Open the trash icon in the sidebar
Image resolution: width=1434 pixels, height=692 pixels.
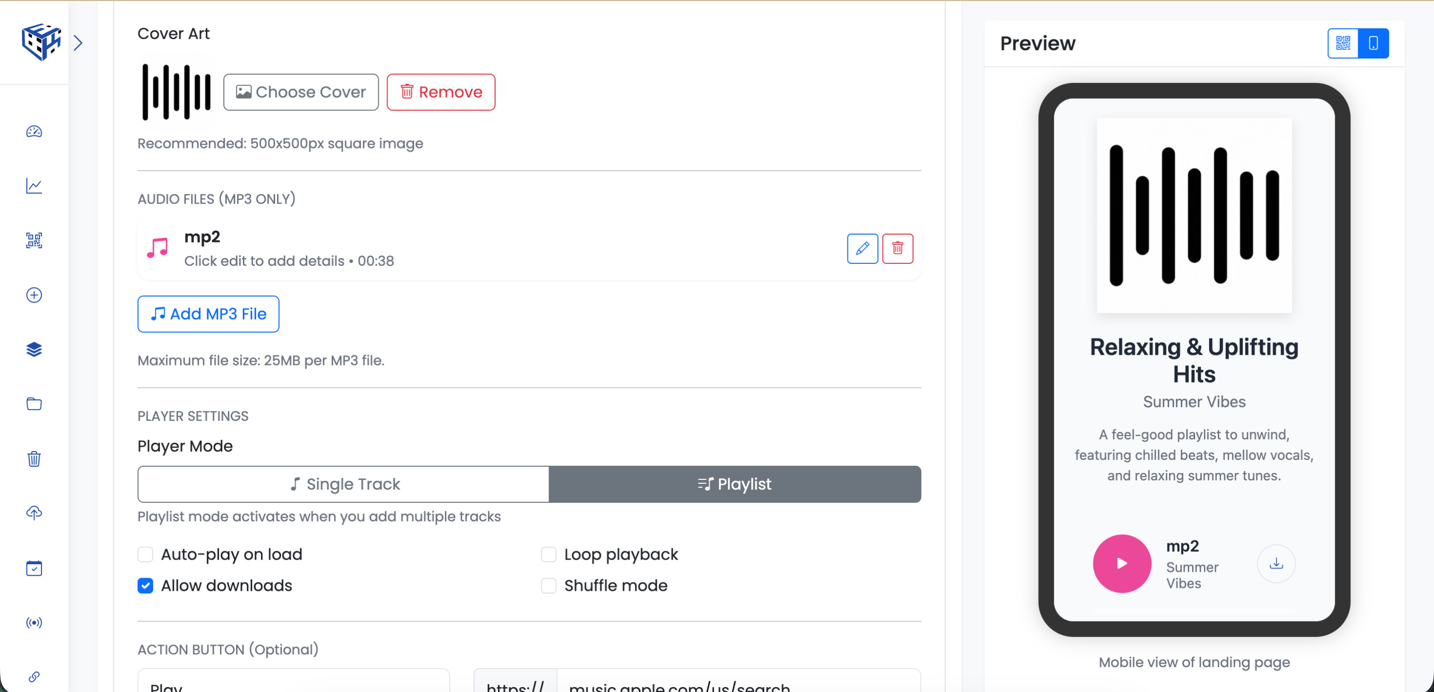pos(34,458)
